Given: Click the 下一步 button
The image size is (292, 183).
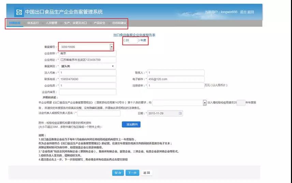Looking at the screenshot, I should tap(132, 172).
